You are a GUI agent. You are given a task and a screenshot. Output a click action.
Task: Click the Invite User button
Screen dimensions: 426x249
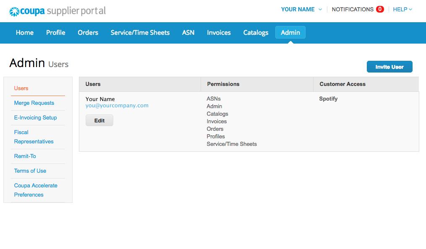click(x=389, y=66)
